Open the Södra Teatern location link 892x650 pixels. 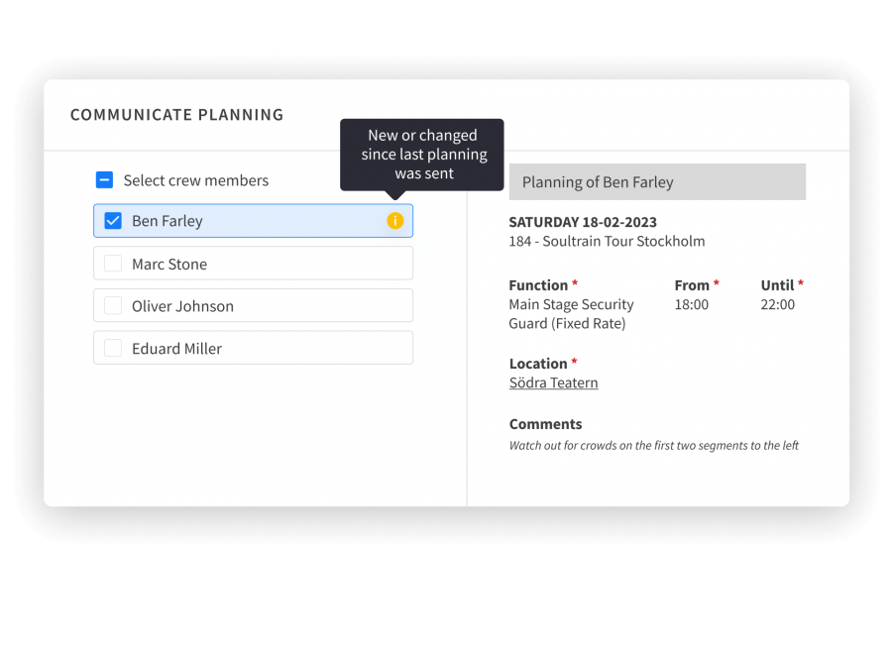tap(553, 382)
